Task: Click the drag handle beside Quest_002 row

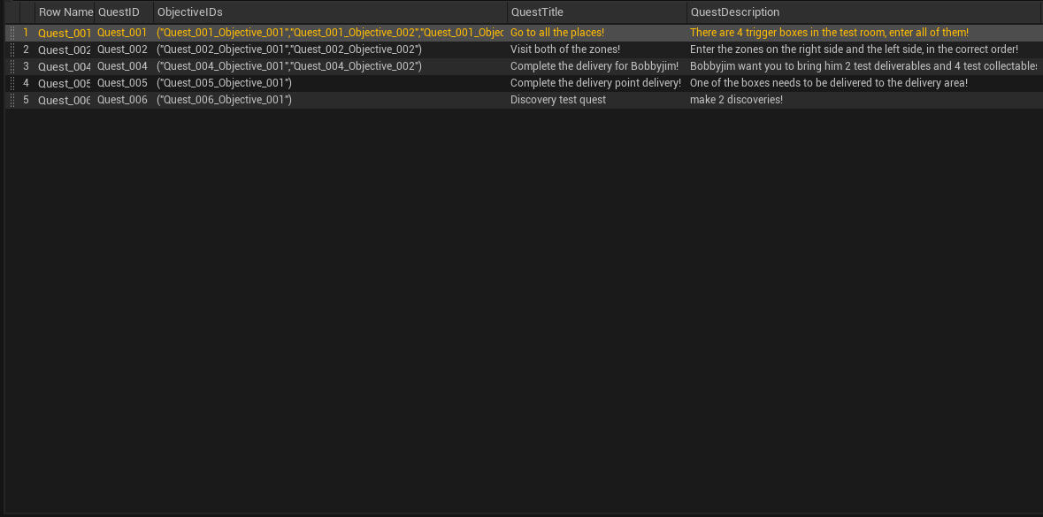Action: click(12, 49)
